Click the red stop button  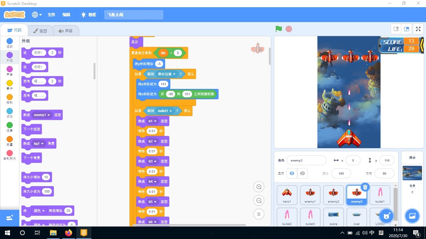289,29
